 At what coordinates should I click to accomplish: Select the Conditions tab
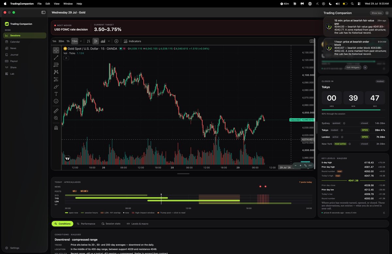pos(62,224)
